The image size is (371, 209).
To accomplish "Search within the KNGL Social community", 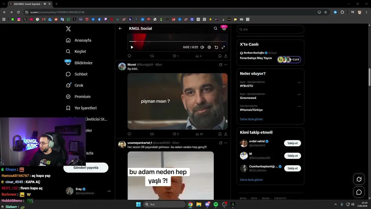I will click(215, 28).
